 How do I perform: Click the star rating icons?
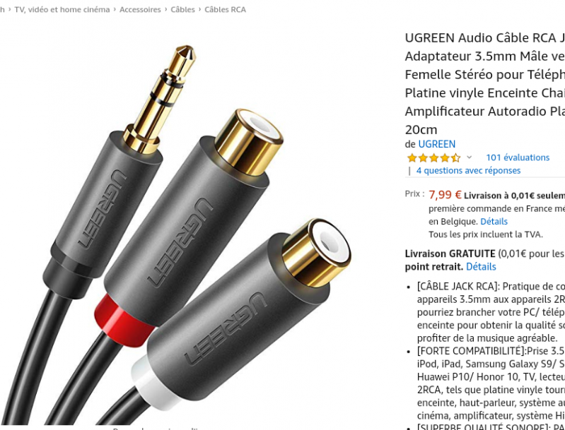click(x=434, y=157)
